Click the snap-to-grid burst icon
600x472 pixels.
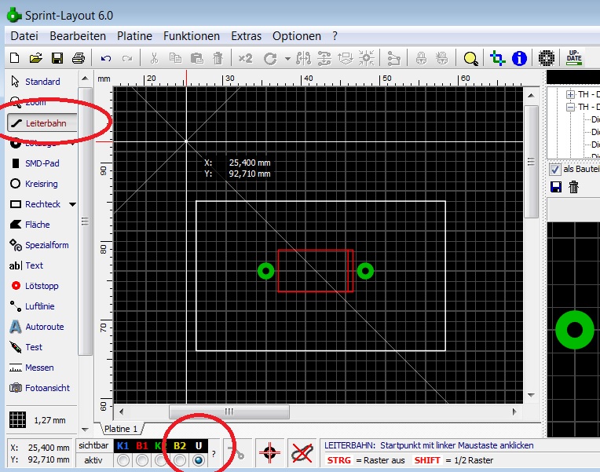tap(367, 58)
